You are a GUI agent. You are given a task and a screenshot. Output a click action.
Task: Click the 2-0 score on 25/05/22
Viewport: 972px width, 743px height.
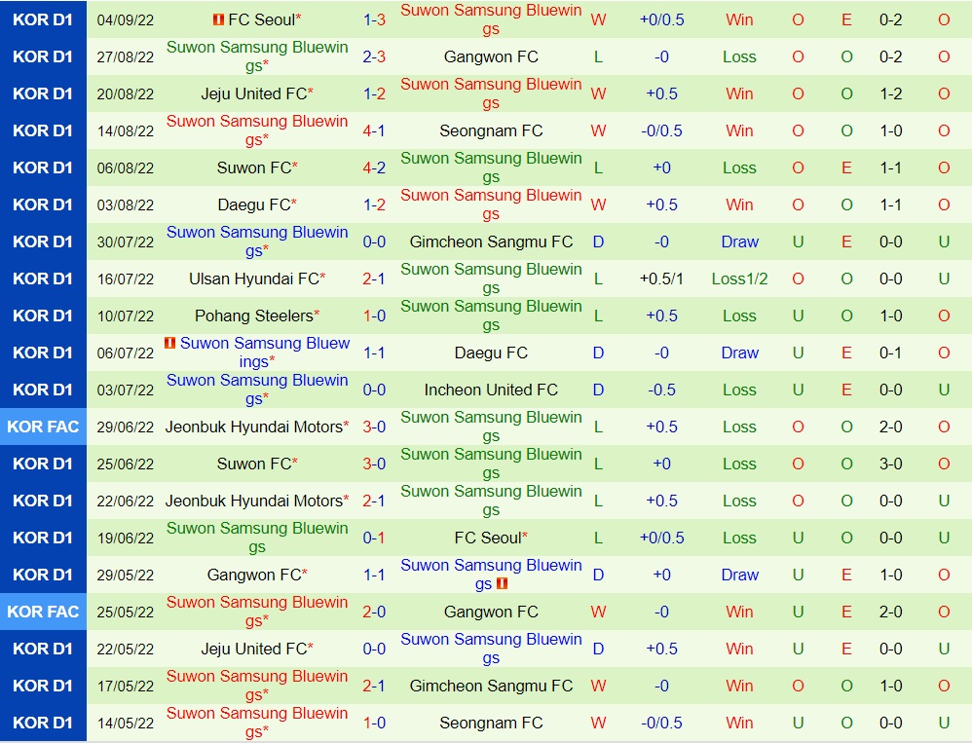pyautogui.click(x=374, y=612)
